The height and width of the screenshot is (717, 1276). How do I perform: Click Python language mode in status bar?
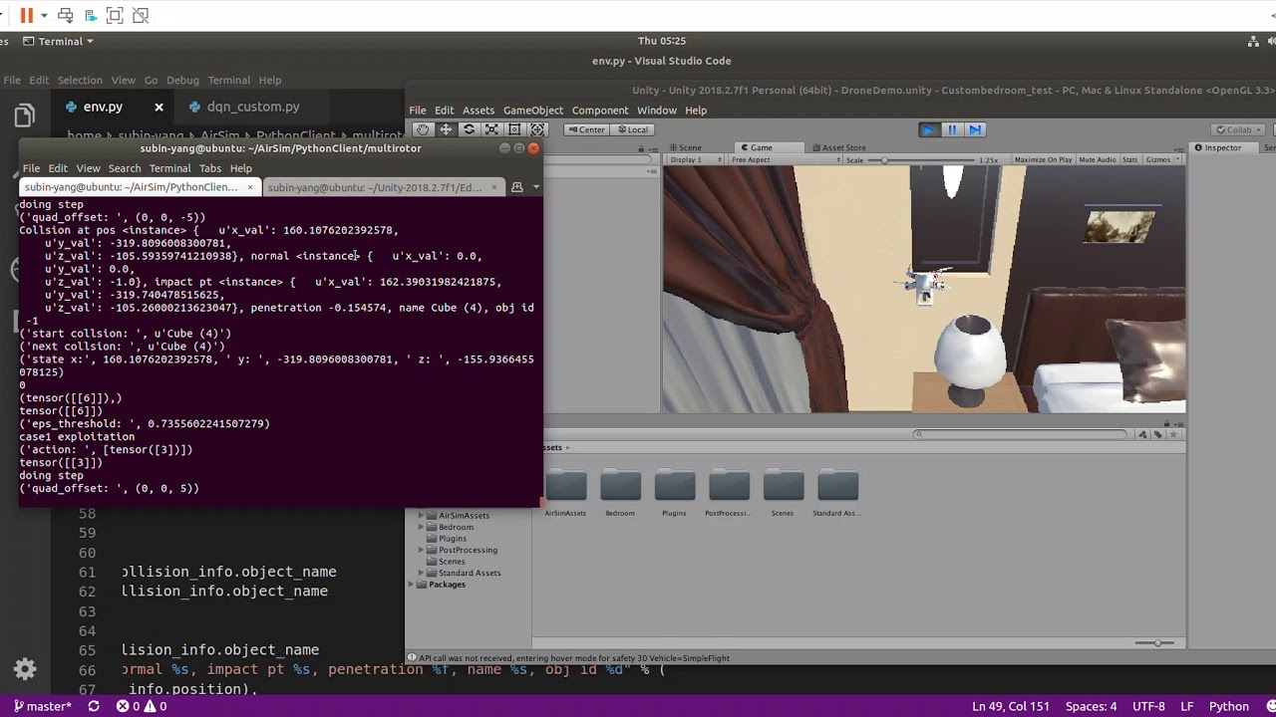1228,706
